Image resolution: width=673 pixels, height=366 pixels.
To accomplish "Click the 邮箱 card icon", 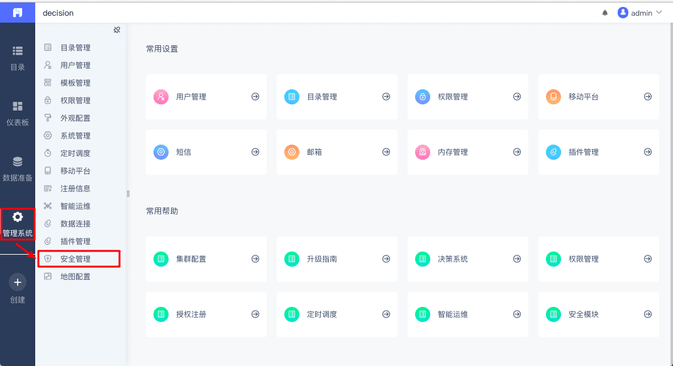I will [292, 152].
